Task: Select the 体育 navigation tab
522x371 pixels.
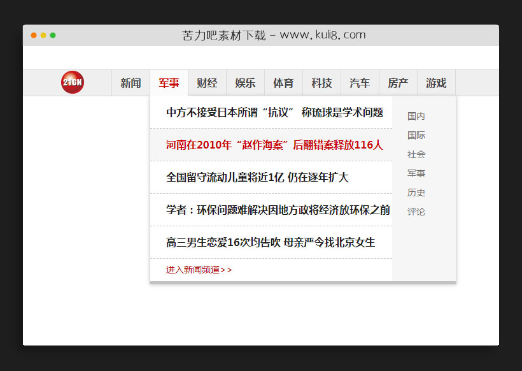Action: point(283,82)
